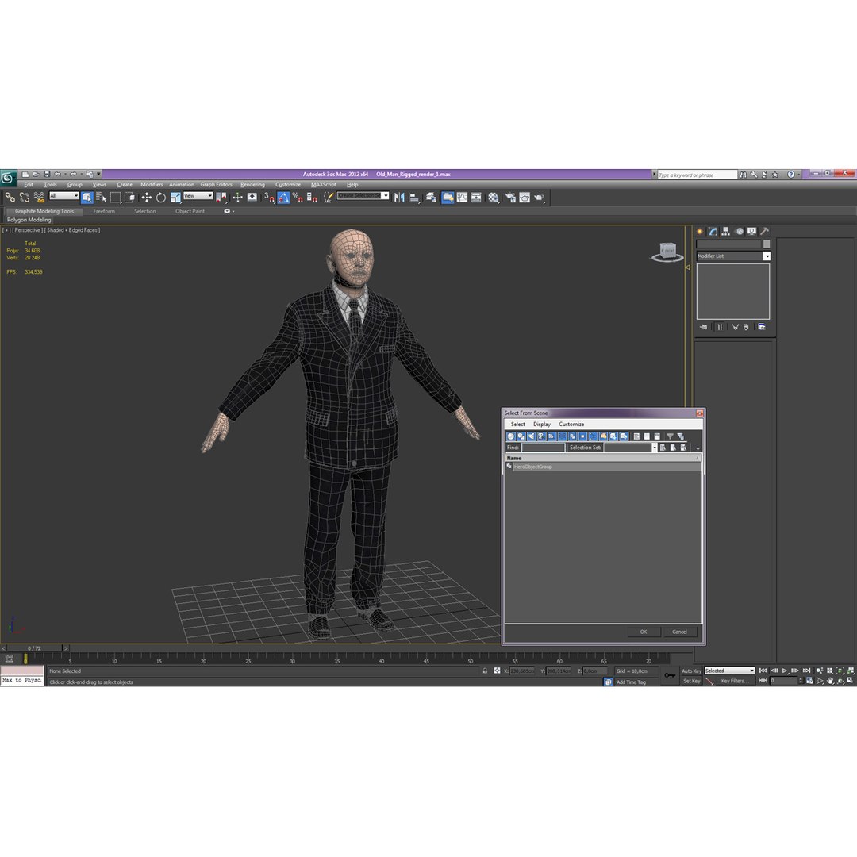Open the Manage Layers dialog

[431, 198]
